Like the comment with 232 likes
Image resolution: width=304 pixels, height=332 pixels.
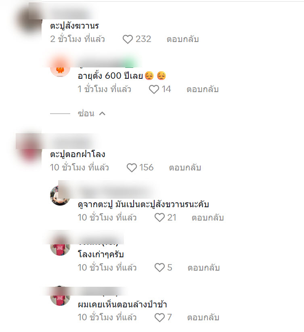128,40
